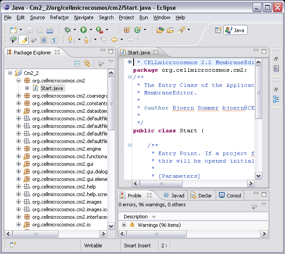Select Start.java in the package tree

coord(52,88)
